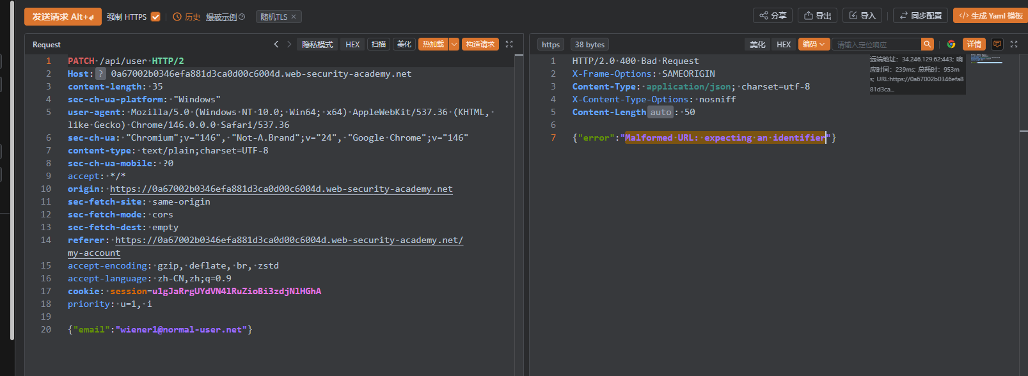Click the orange search magnifier icon

(x=927, y=44)
